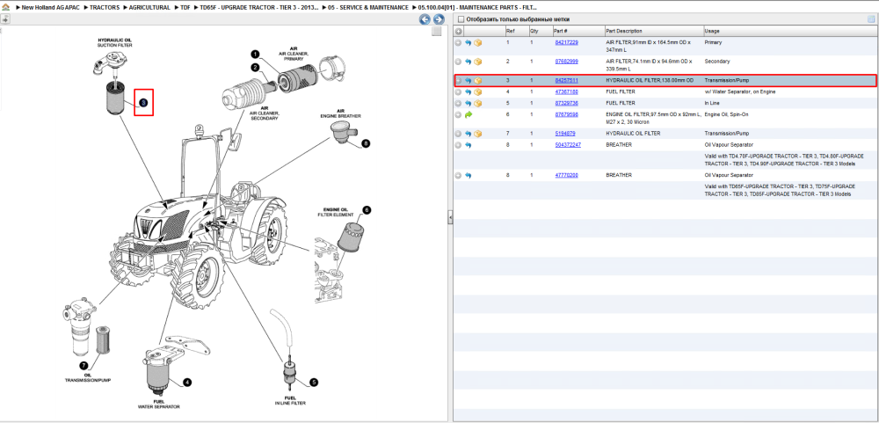Screen dimensions: 879x423
Task: Click the blue arrow icon for part 5194879
Action: coord(469,134)
